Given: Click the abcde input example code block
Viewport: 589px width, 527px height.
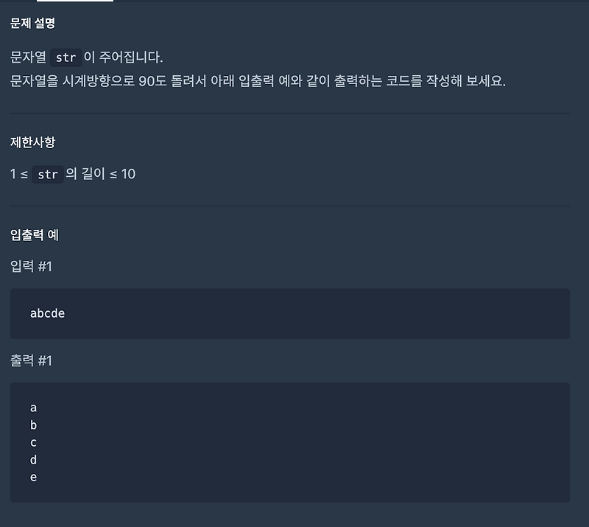Looking at the screenshot, I should (291, 313).
